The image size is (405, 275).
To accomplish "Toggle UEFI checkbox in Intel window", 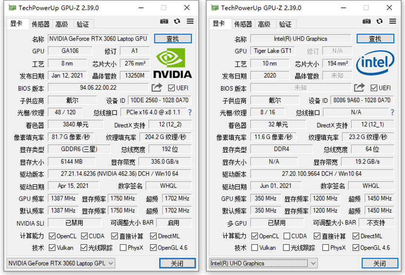I will [x=374, y=88].
